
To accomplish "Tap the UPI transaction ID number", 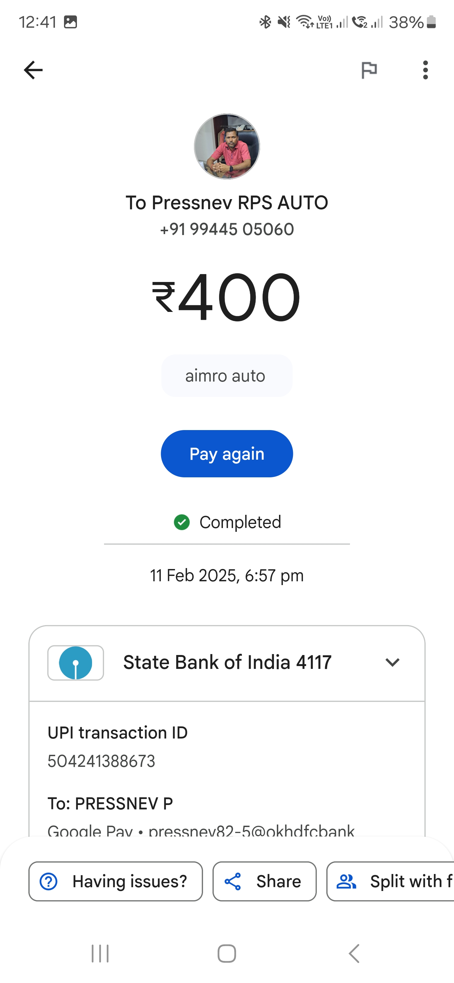I will 101,761.
